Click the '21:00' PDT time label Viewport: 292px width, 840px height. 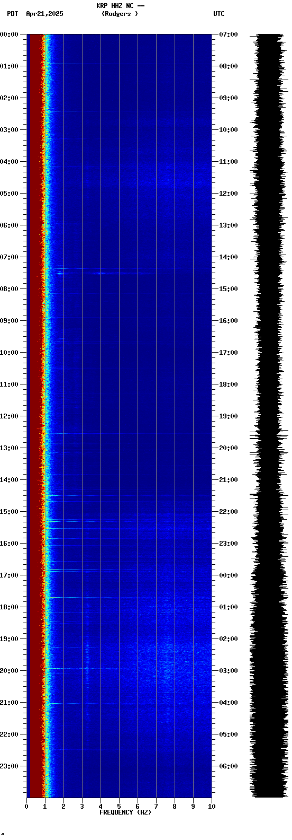(9, 703)
